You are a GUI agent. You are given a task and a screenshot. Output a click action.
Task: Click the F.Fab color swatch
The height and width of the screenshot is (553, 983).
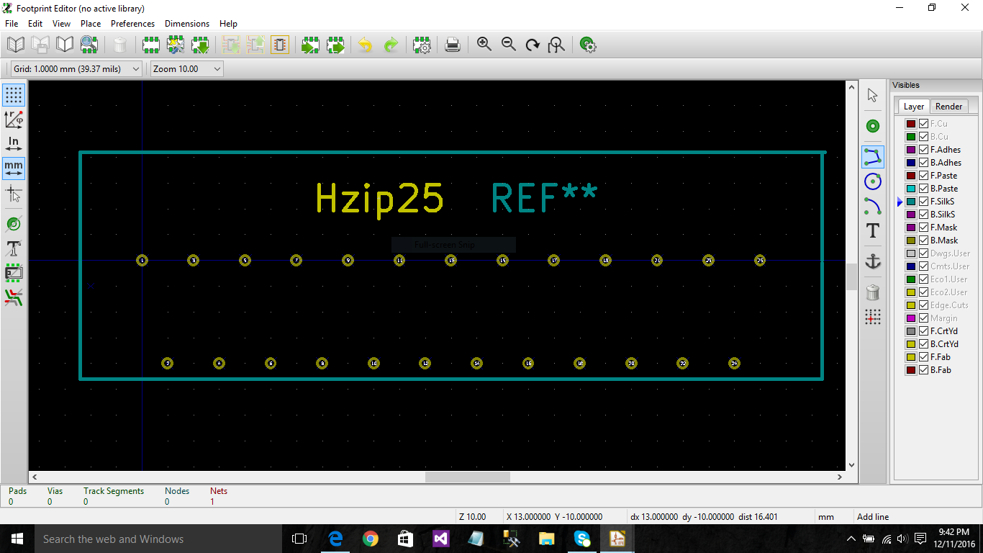(x=911, y=357)
